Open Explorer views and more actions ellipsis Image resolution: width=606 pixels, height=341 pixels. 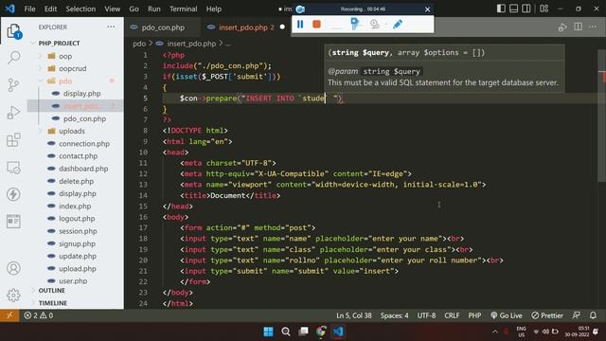[112, 27]
